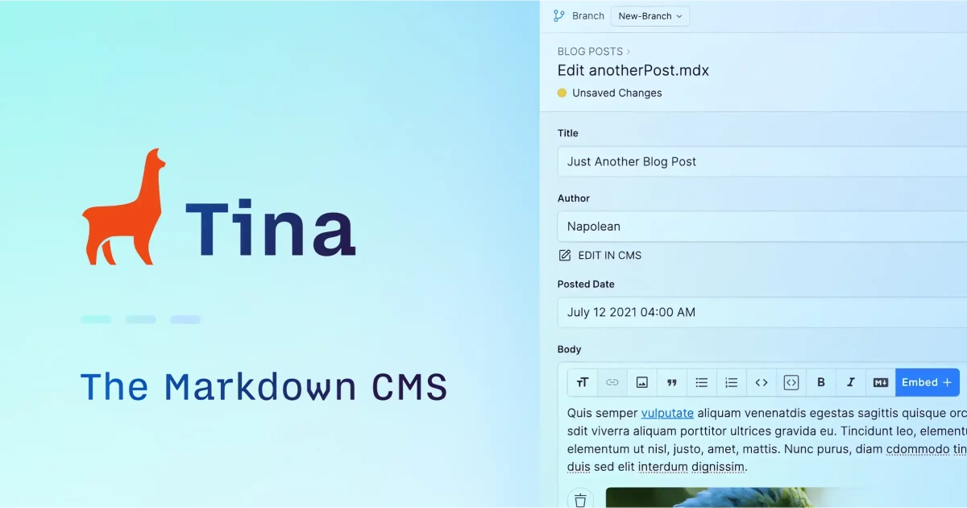Toggle italic formatting
The height and width of the screenshot is (508, 967).
click(851, 382)
